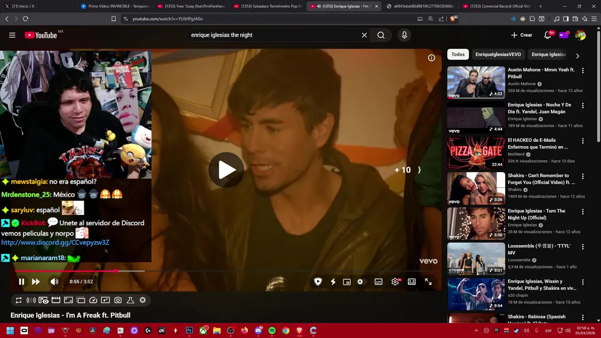Open a new browser tab

(540, 6)
